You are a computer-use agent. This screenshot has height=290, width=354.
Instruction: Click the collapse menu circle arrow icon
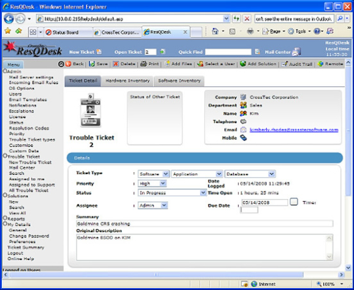[61, 64]
